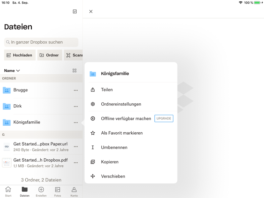Image resolution: width=264 pixels, height=198 pixels.
Task: Open the Dirk folder
Action: point(41,106)
